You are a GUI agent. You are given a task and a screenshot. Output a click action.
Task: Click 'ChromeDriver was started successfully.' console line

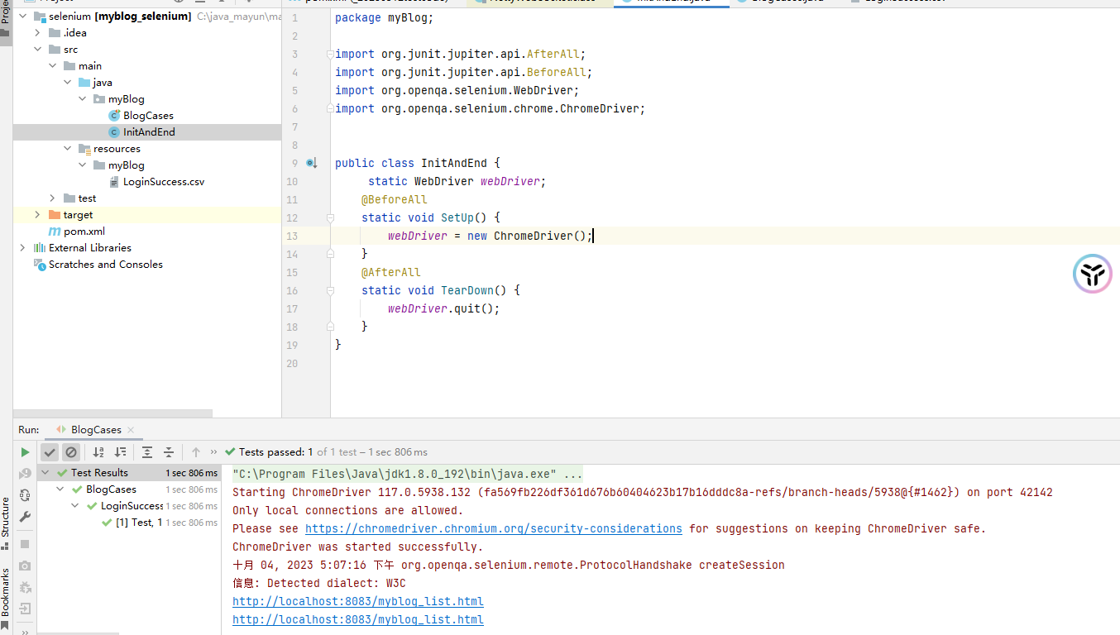[x=357, y=547]
